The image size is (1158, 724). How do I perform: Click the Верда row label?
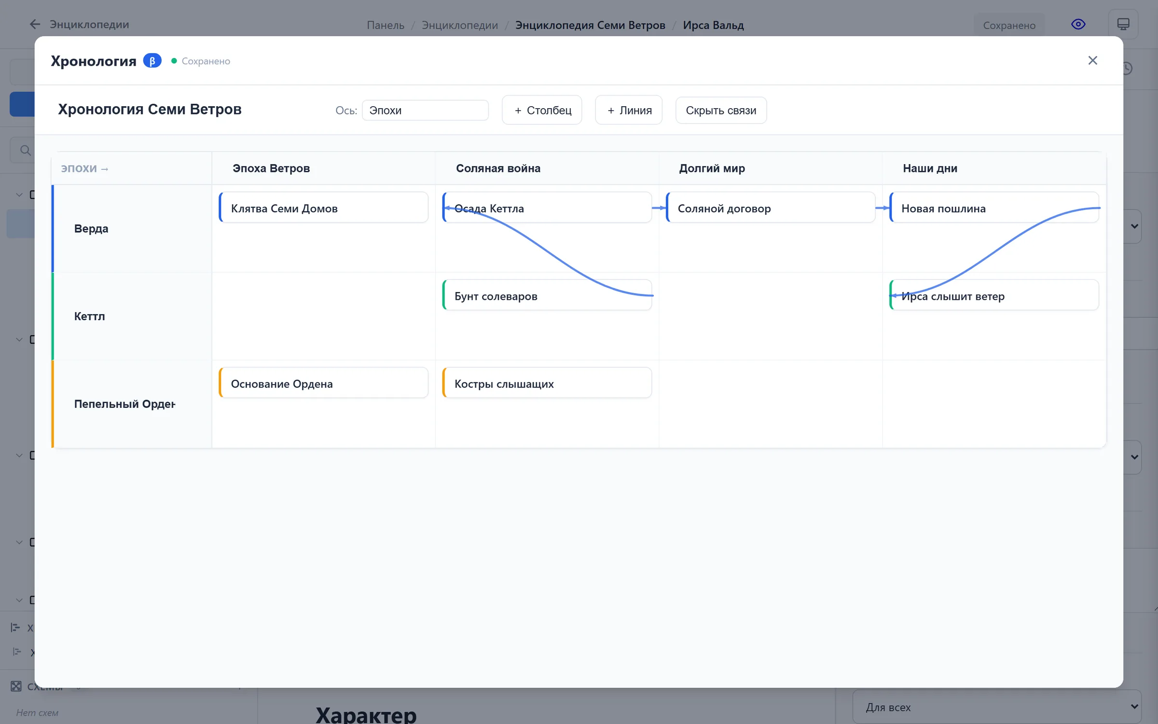[x=91, y=228]
